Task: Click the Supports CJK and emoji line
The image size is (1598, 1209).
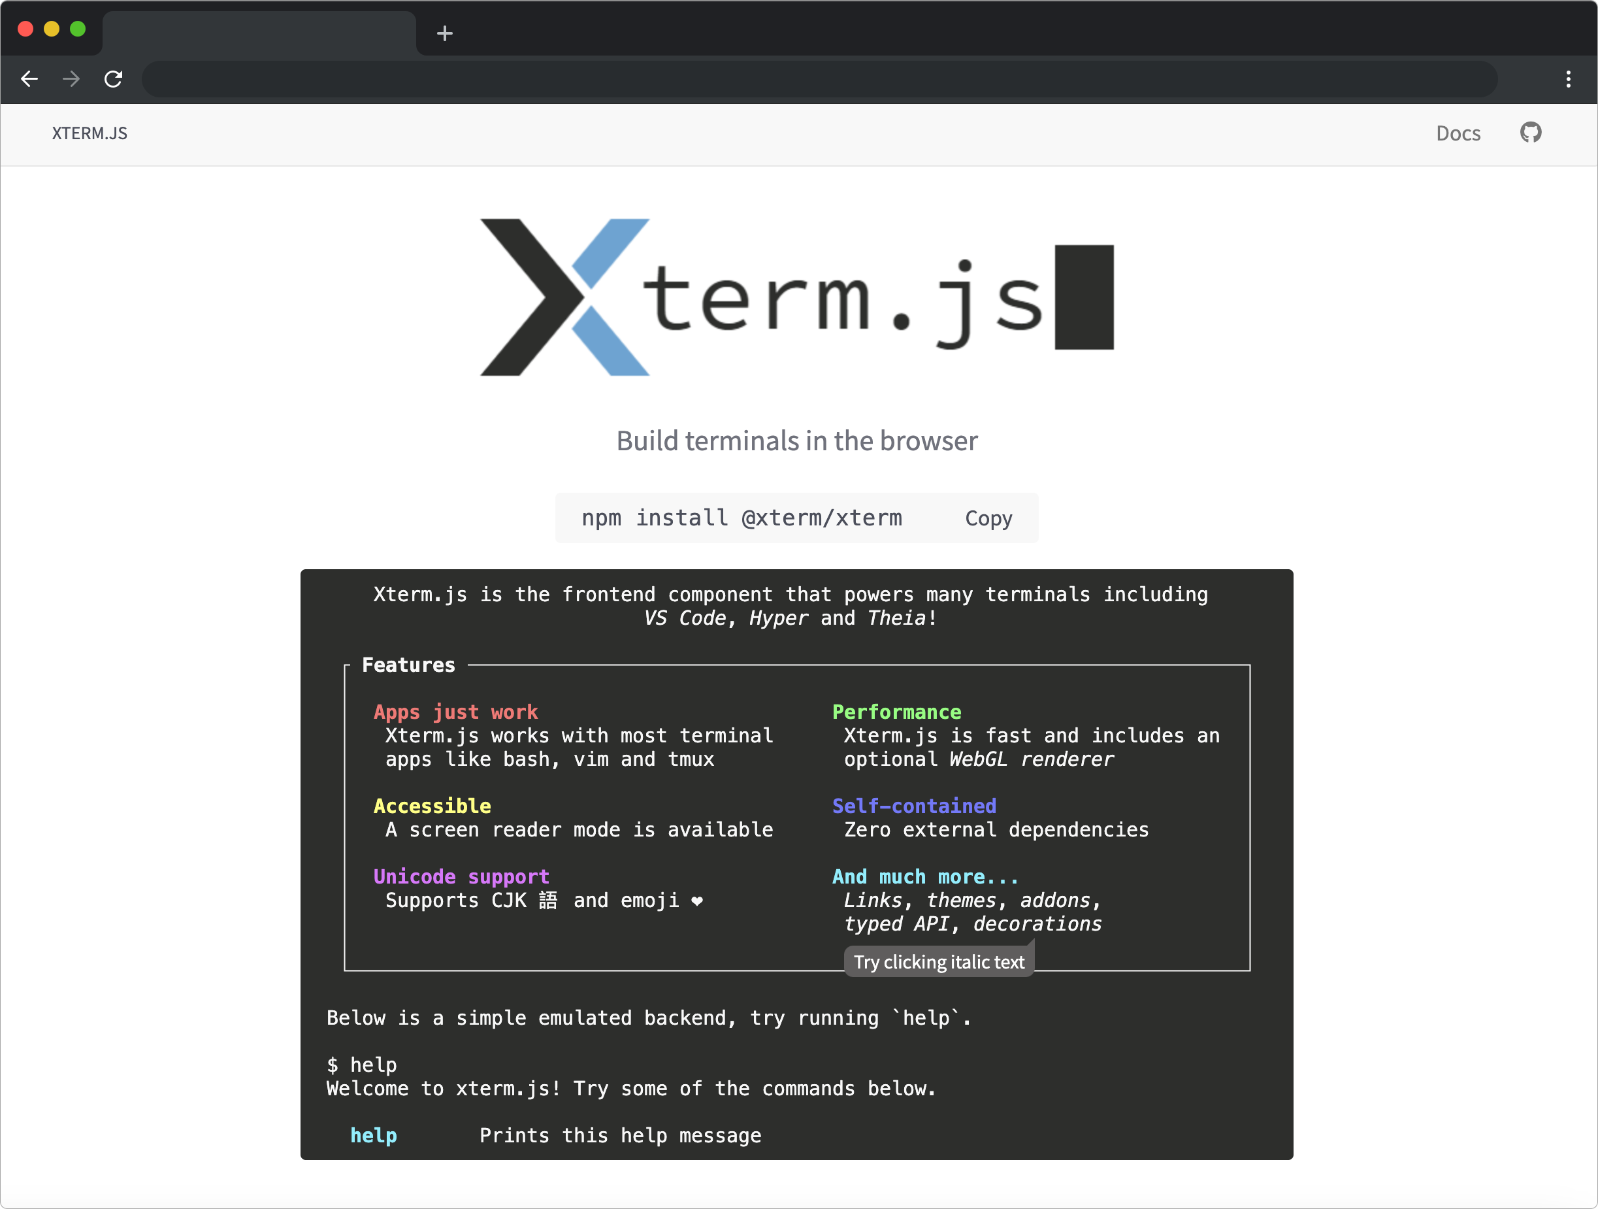Action: pyautogui.click(x=544, y=901)
